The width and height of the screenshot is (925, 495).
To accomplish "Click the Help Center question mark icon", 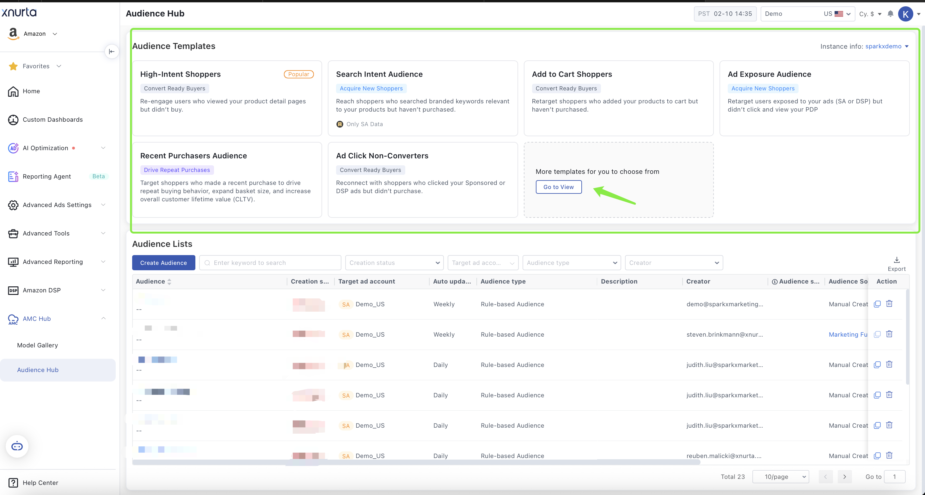I will (x=13, y=482).
